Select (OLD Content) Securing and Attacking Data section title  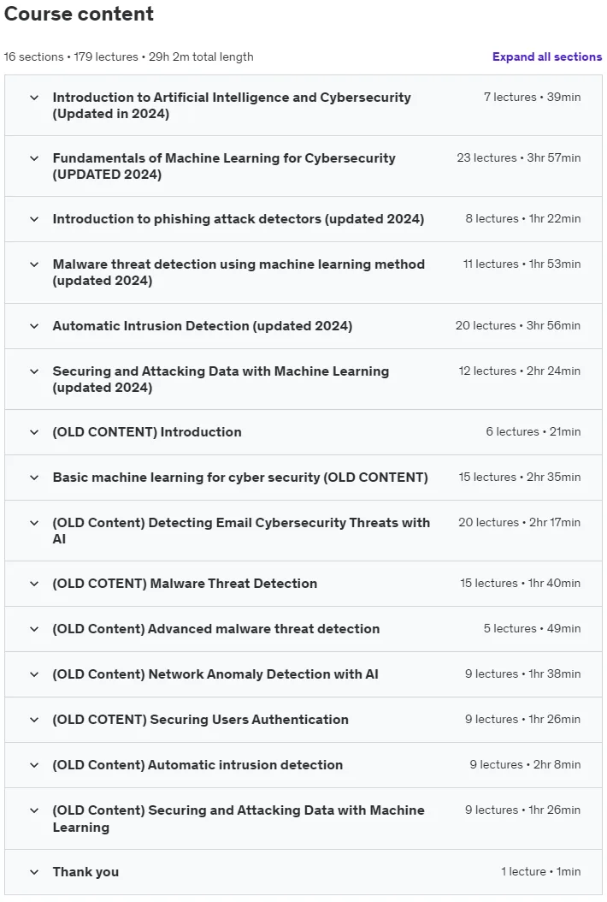pyautogui.click(x=239, y=819)
